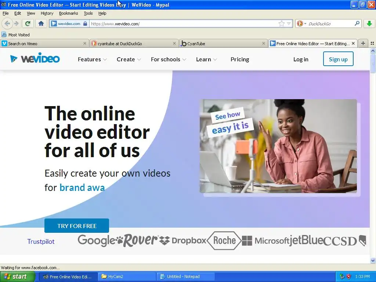Click the vertical scrollbar thumb
The image size is (376, 282).
click(x=373, y=63)
